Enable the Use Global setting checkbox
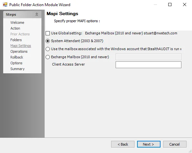Image resolution: width=192 pixels, height=153 pixels. click(48, 33)
